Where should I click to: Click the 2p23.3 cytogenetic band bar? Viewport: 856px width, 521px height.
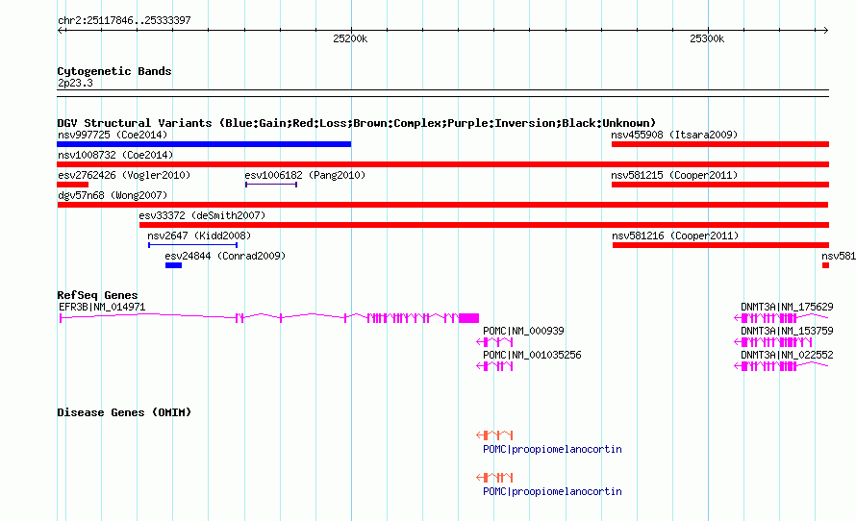click(x=442, y=93)
